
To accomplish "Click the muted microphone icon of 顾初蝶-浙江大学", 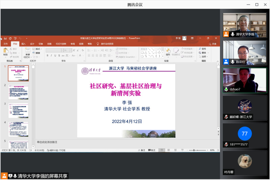I will [x=226, y=117].
